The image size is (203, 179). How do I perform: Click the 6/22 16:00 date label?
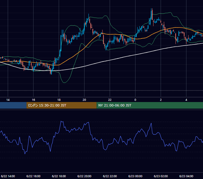[33, 176]
